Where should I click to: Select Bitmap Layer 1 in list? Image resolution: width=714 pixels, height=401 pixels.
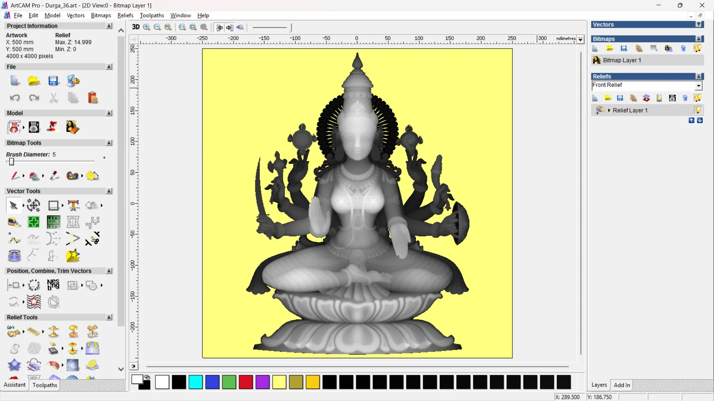click(622, 60)
